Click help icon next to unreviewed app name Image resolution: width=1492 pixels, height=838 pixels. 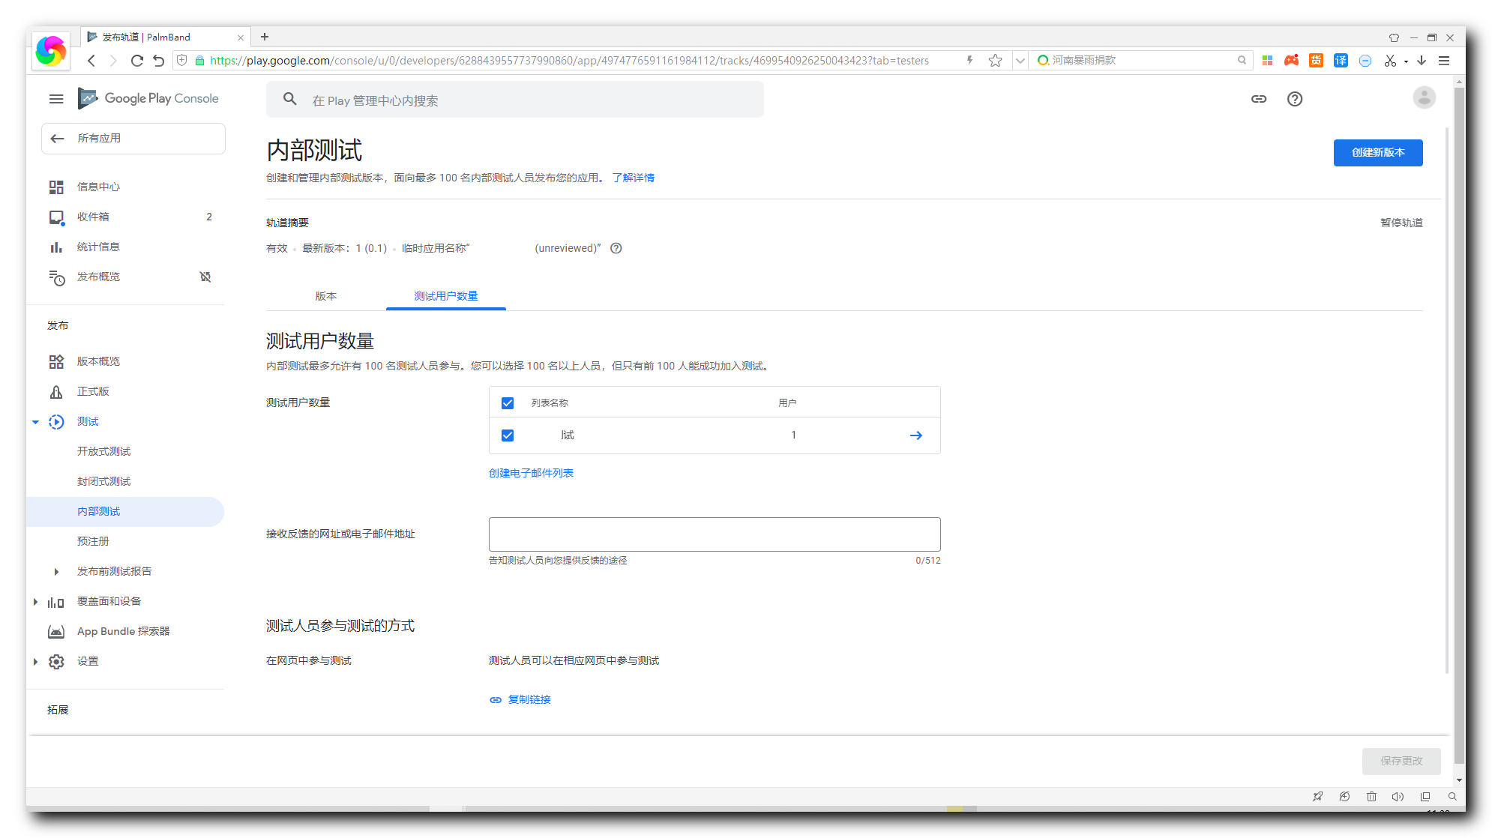coord(616,248)
